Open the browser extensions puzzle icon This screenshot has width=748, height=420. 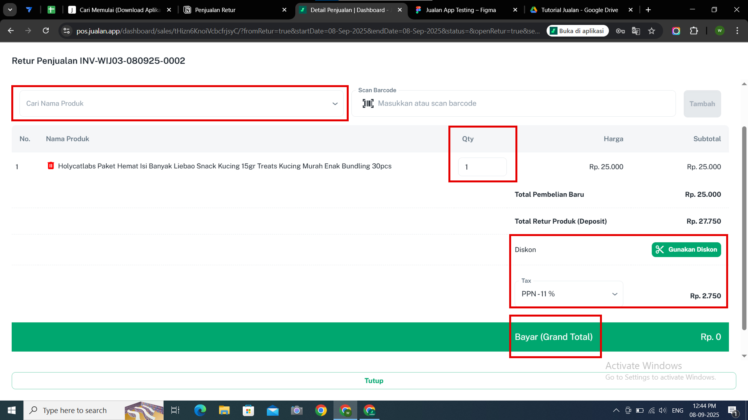694,31
